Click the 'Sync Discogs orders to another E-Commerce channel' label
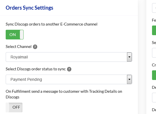 tap(51, 24)
